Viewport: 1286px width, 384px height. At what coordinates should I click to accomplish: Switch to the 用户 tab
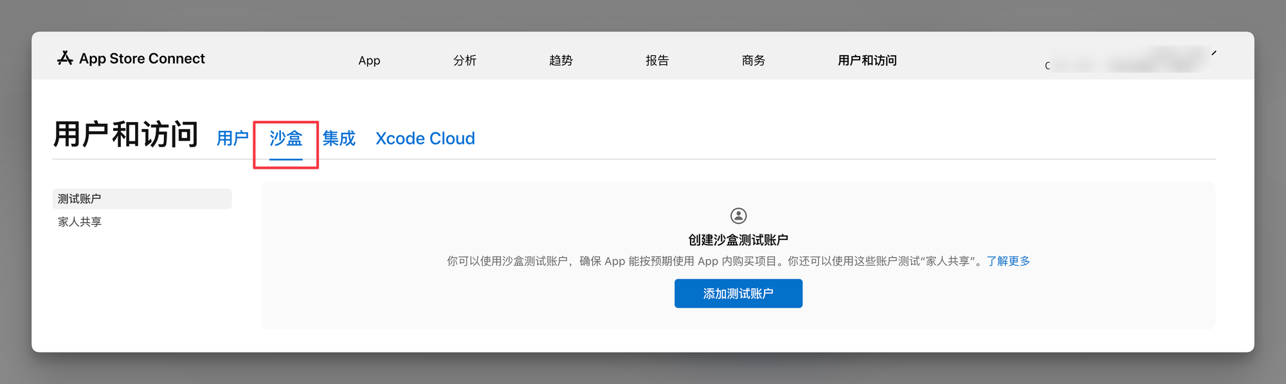[232, 138]
